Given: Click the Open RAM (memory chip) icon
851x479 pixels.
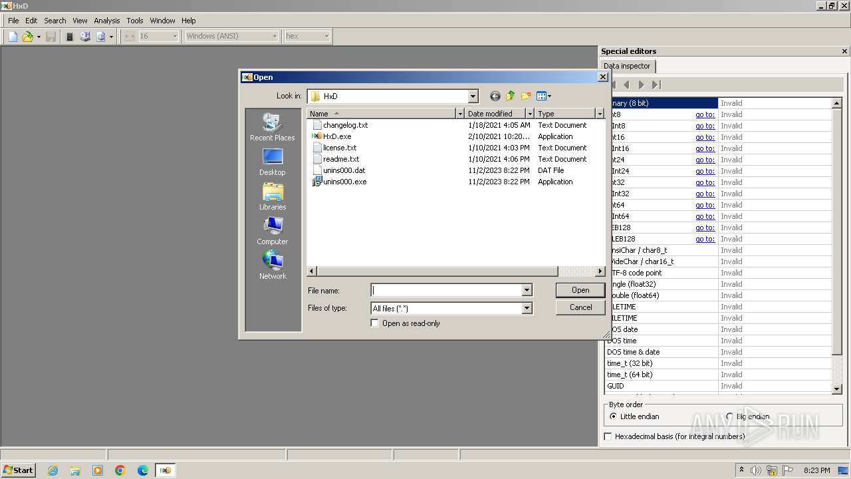Looking at the screenshot, I should tap(70, 37).
